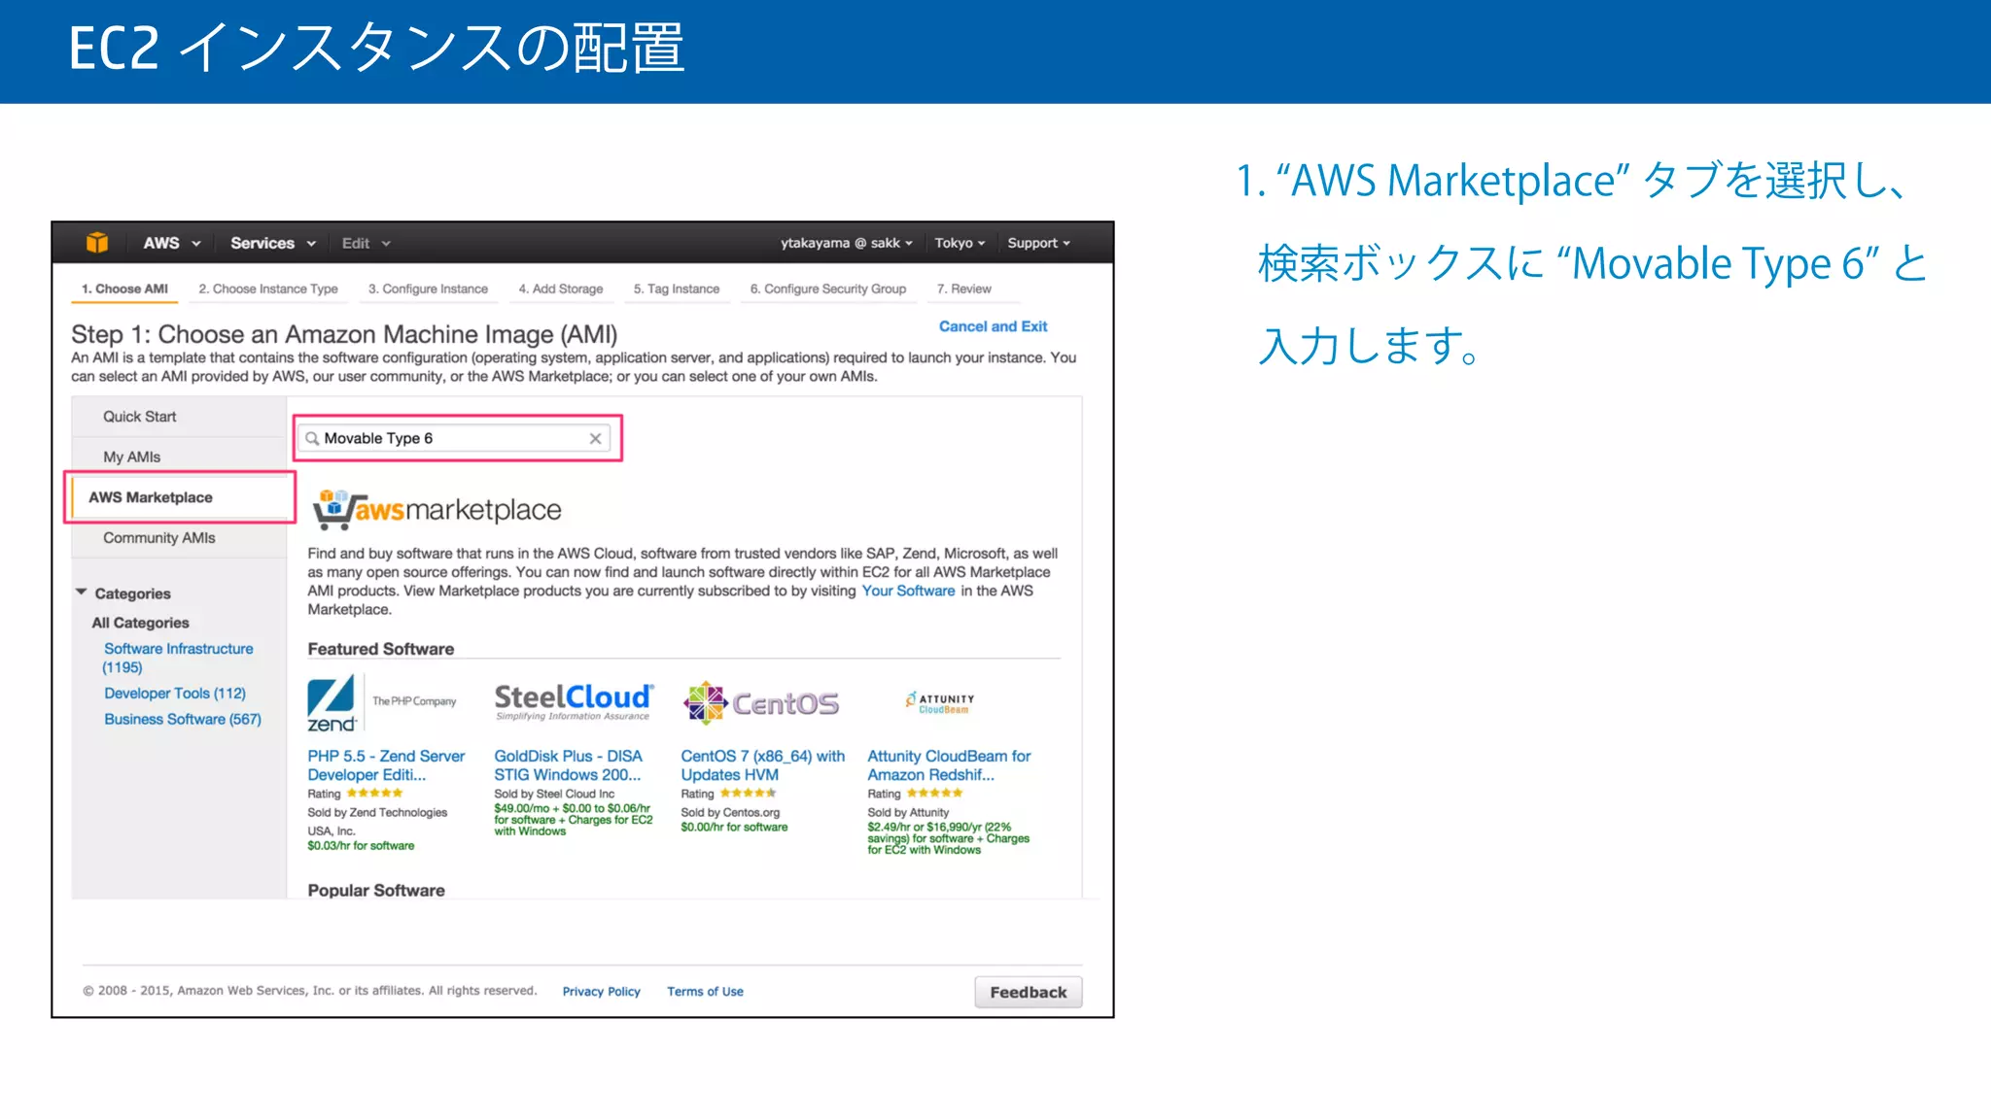
Task: Click the Zend Server star rating
Action: [374, 794]
